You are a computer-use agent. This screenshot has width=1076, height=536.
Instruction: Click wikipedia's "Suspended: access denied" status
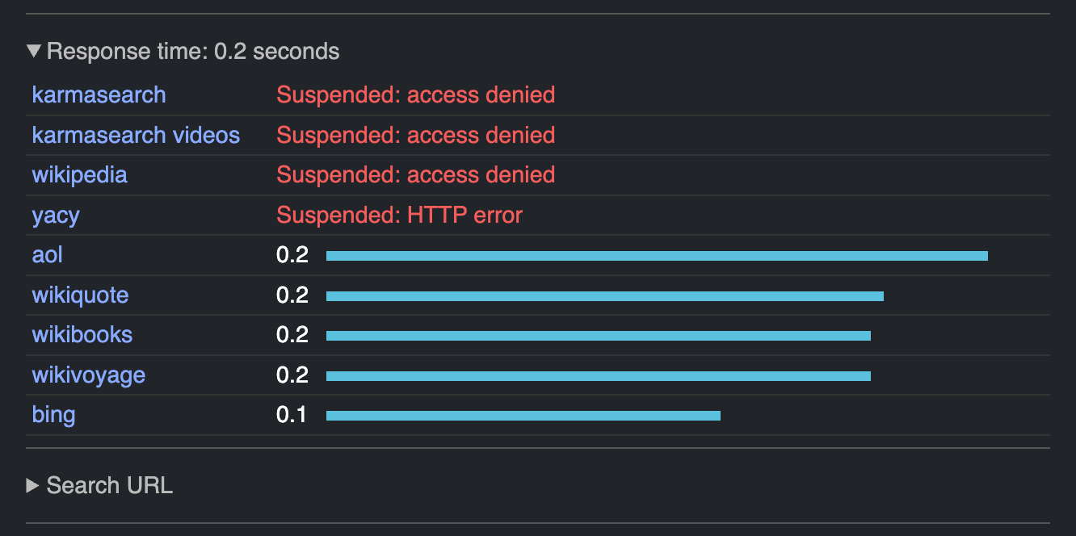(x=415, y=175)
